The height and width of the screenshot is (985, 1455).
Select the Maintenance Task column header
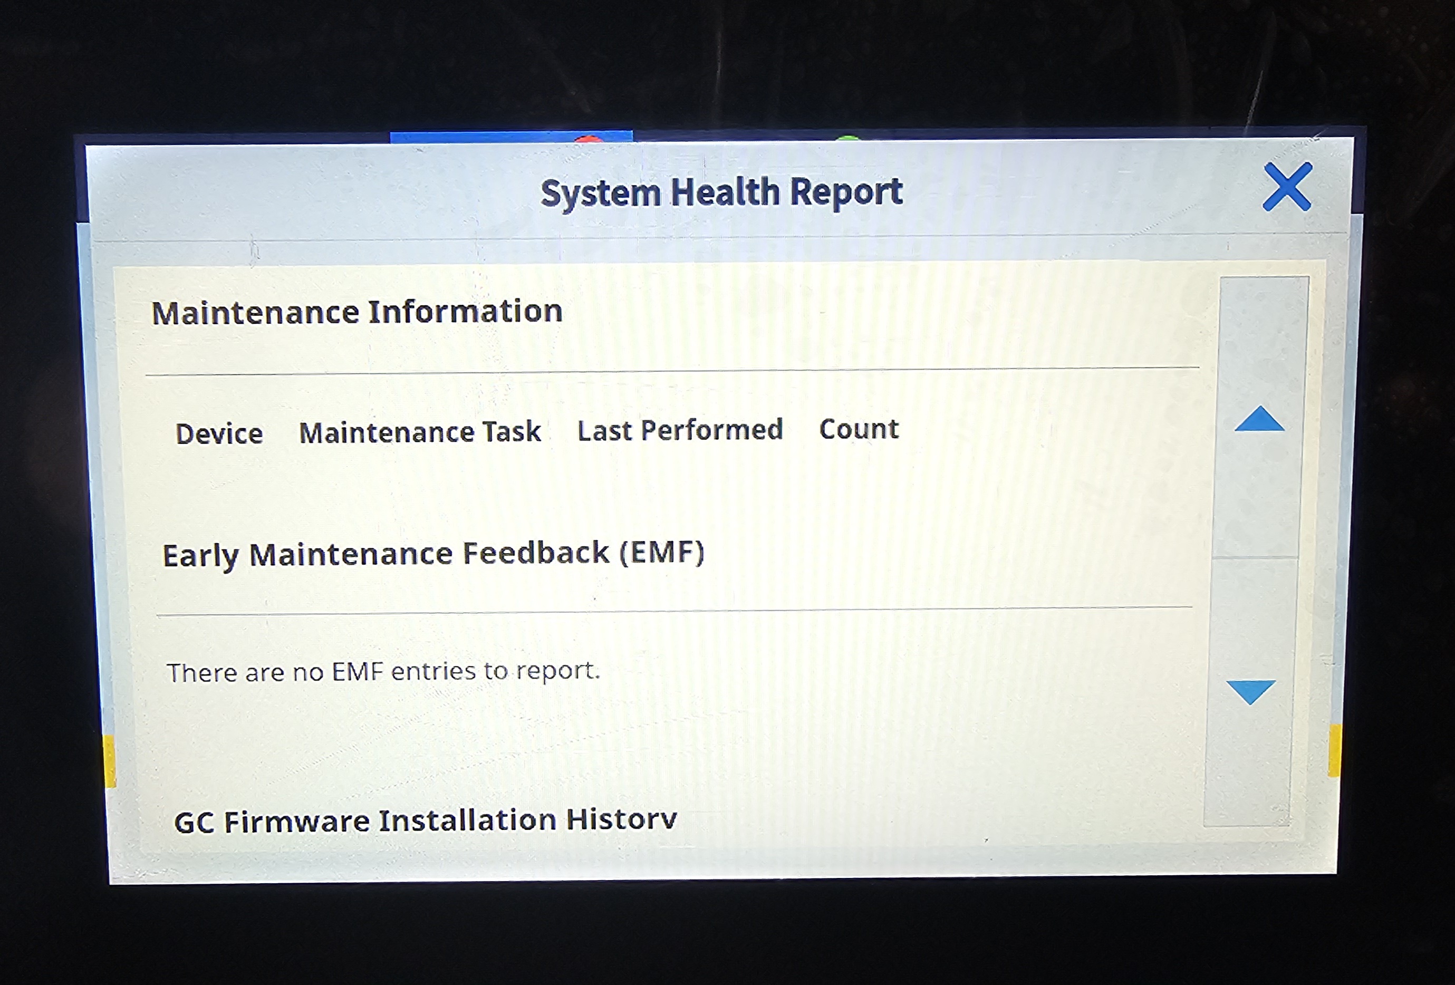[420, 432]
